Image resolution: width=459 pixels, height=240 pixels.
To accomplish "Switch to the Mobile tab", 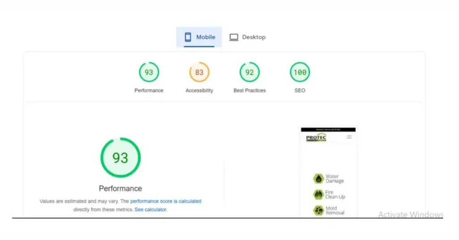I will click(199, 37).
